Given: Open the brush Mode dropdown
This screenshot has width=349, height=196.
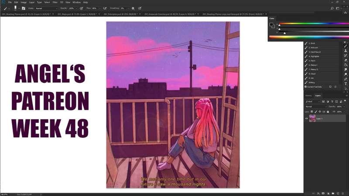Looking at the screenshot, I should pos(46,8).
